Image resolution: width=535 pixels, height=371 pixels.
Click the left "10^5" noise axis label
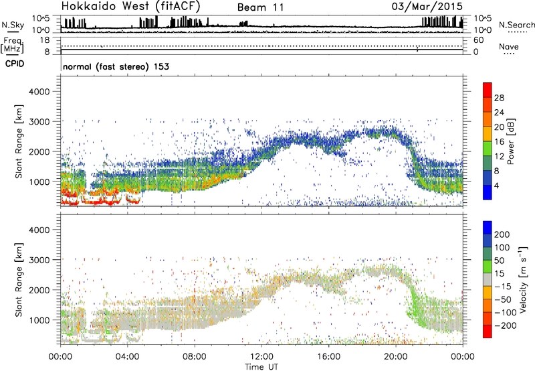point(41,18)
